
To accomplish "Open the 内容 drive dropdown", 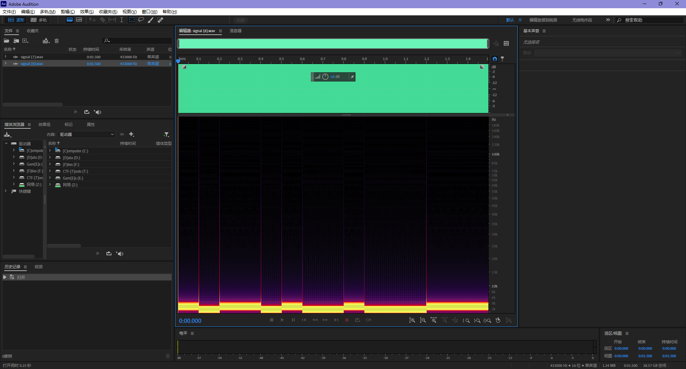I will tap(86, 134).
